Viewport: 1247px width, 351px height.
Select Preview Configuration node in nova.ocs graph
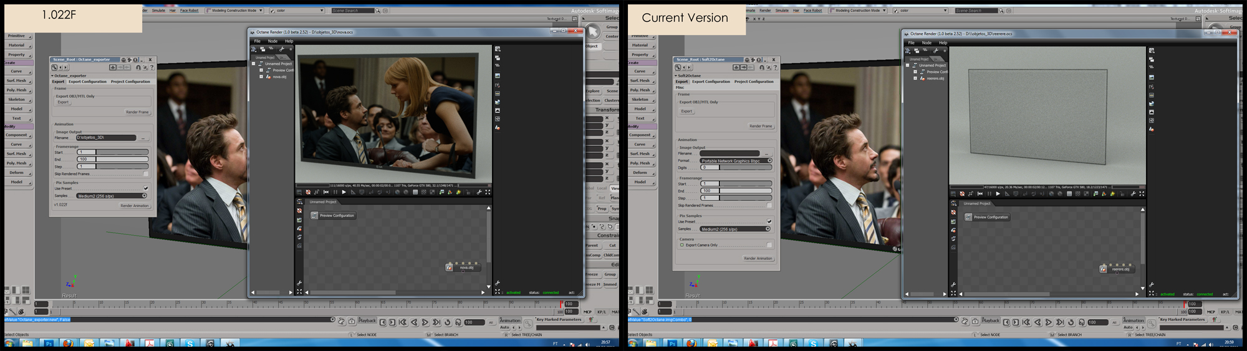click(333, 216)
